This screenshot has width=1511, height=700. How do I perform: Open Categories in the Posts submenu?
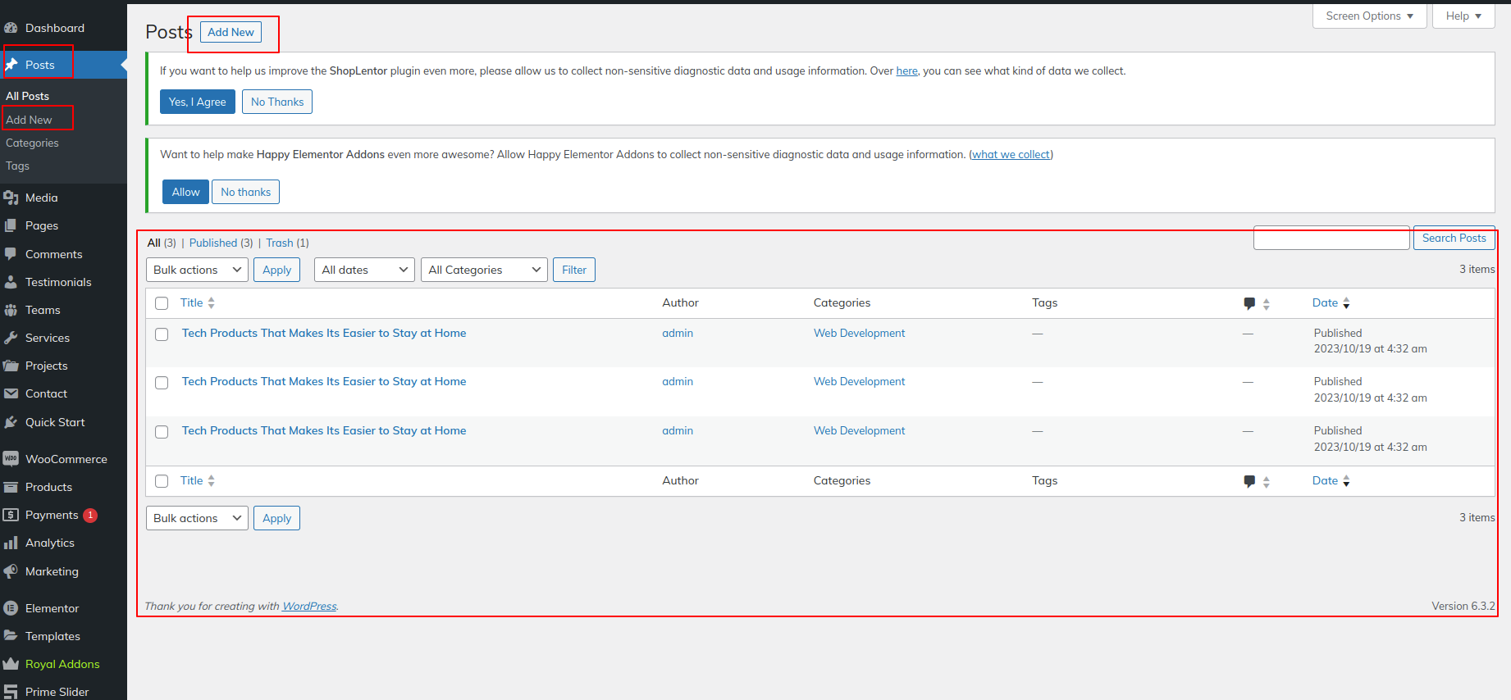pos(32,143)
